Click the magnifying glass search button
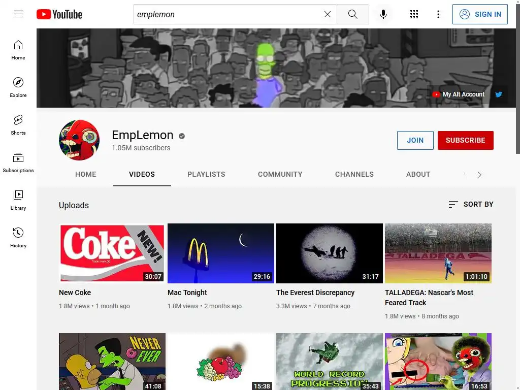Viewport: 520px width, 390px height. 353,14
